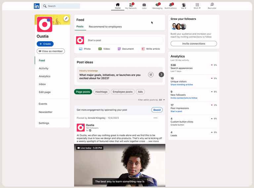
Task: Select the Hashtags filter pill
Action: pyautogui.click(x=102, y=92)
